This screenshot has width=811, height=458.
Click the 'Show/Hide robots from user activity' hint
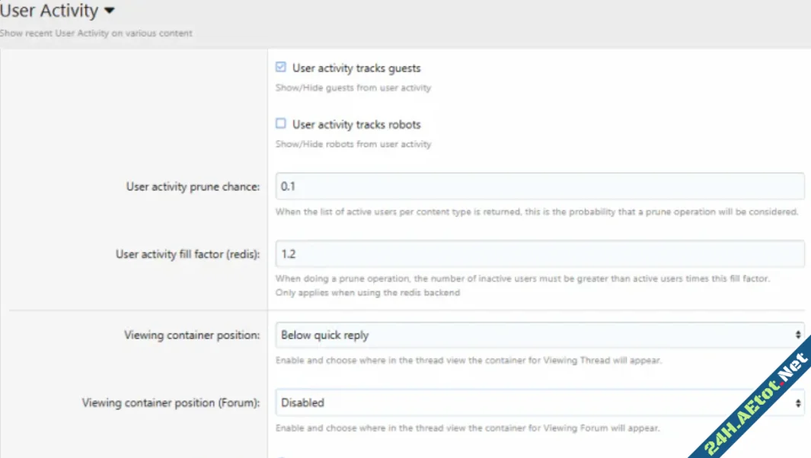click(x=353, y=144)
